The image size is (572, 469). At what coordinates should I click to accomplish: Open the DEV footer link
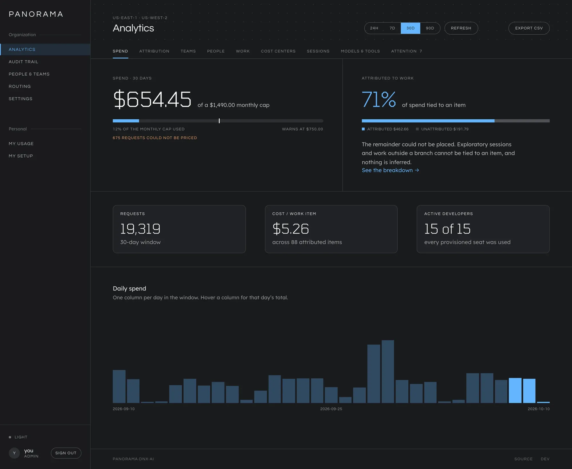pyautogui.click(x=545, y=459)
